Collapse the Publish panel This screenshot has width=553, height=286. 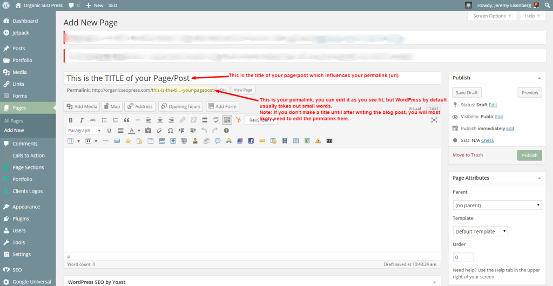[539, 78]
